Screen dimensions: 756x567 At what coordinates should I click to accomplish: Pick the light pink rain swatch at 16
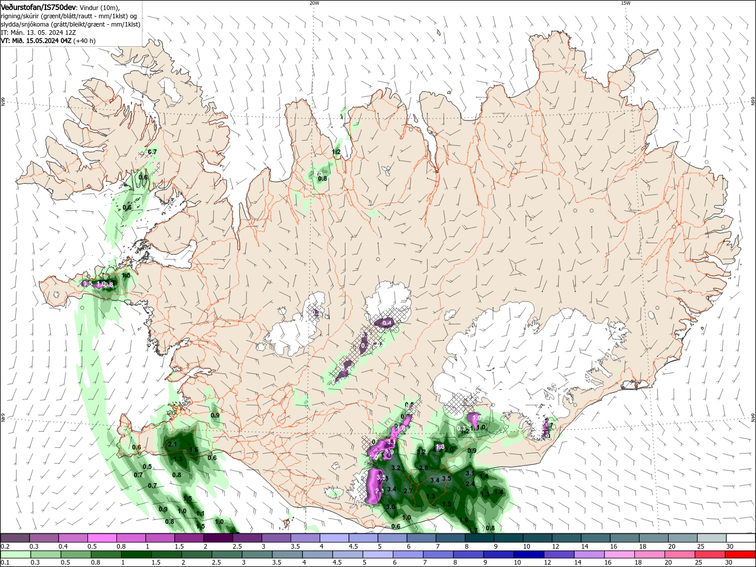[619, 555]
